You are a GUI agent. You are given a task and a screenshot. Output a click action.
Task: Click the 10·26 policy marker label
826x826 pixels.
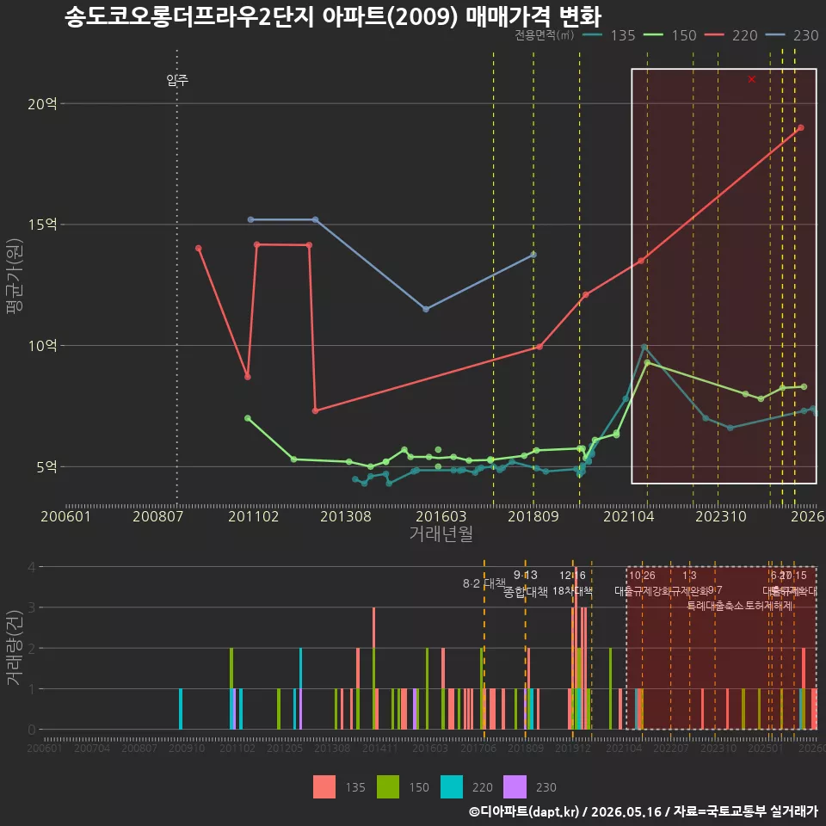tap(642, 576)
